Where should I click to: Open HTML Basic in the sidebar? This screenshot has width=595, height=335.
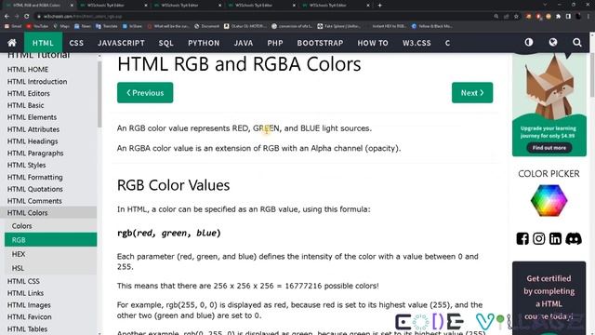25,105
